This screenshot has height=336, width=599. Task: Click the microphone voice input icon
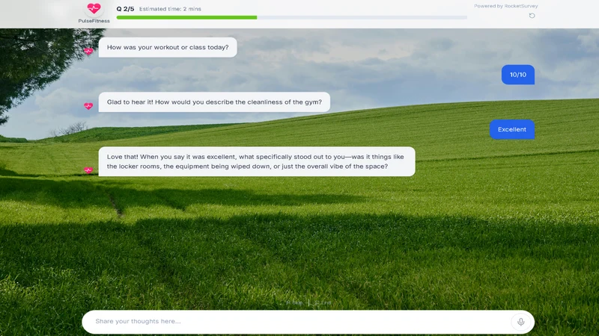point(520,322)
